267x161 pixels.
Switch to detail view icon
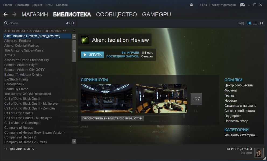point(249,23)
